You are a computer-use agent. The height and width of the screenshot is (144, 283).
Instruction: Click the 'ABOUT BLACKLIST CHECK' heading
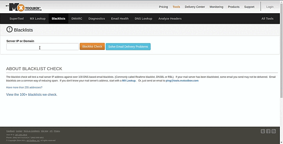(x=34, y=68)
